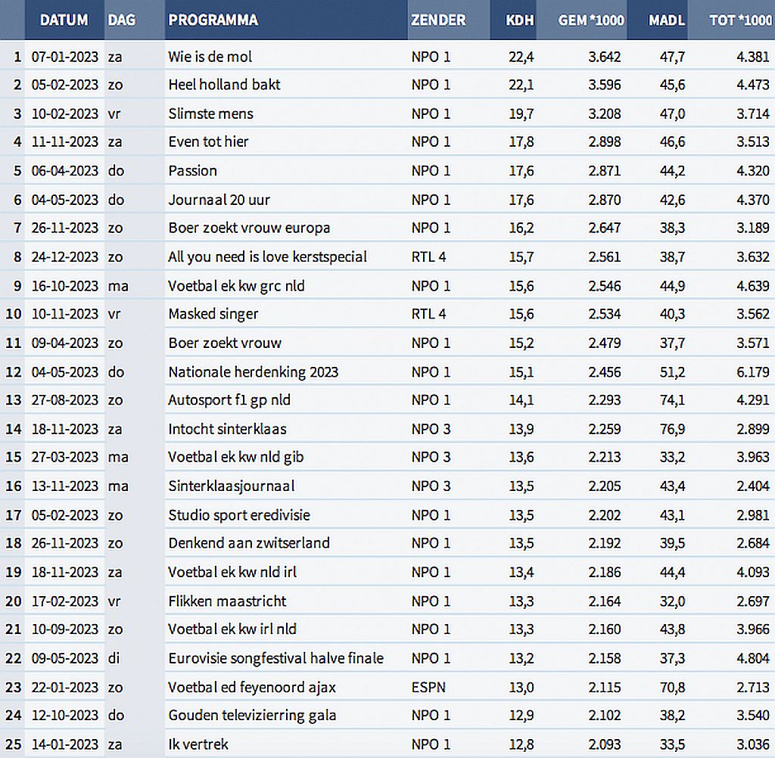The width and height of the screenshot is (775, 758).
Task: Click the GEM value 2.456
Action: (x=605, y=372)
